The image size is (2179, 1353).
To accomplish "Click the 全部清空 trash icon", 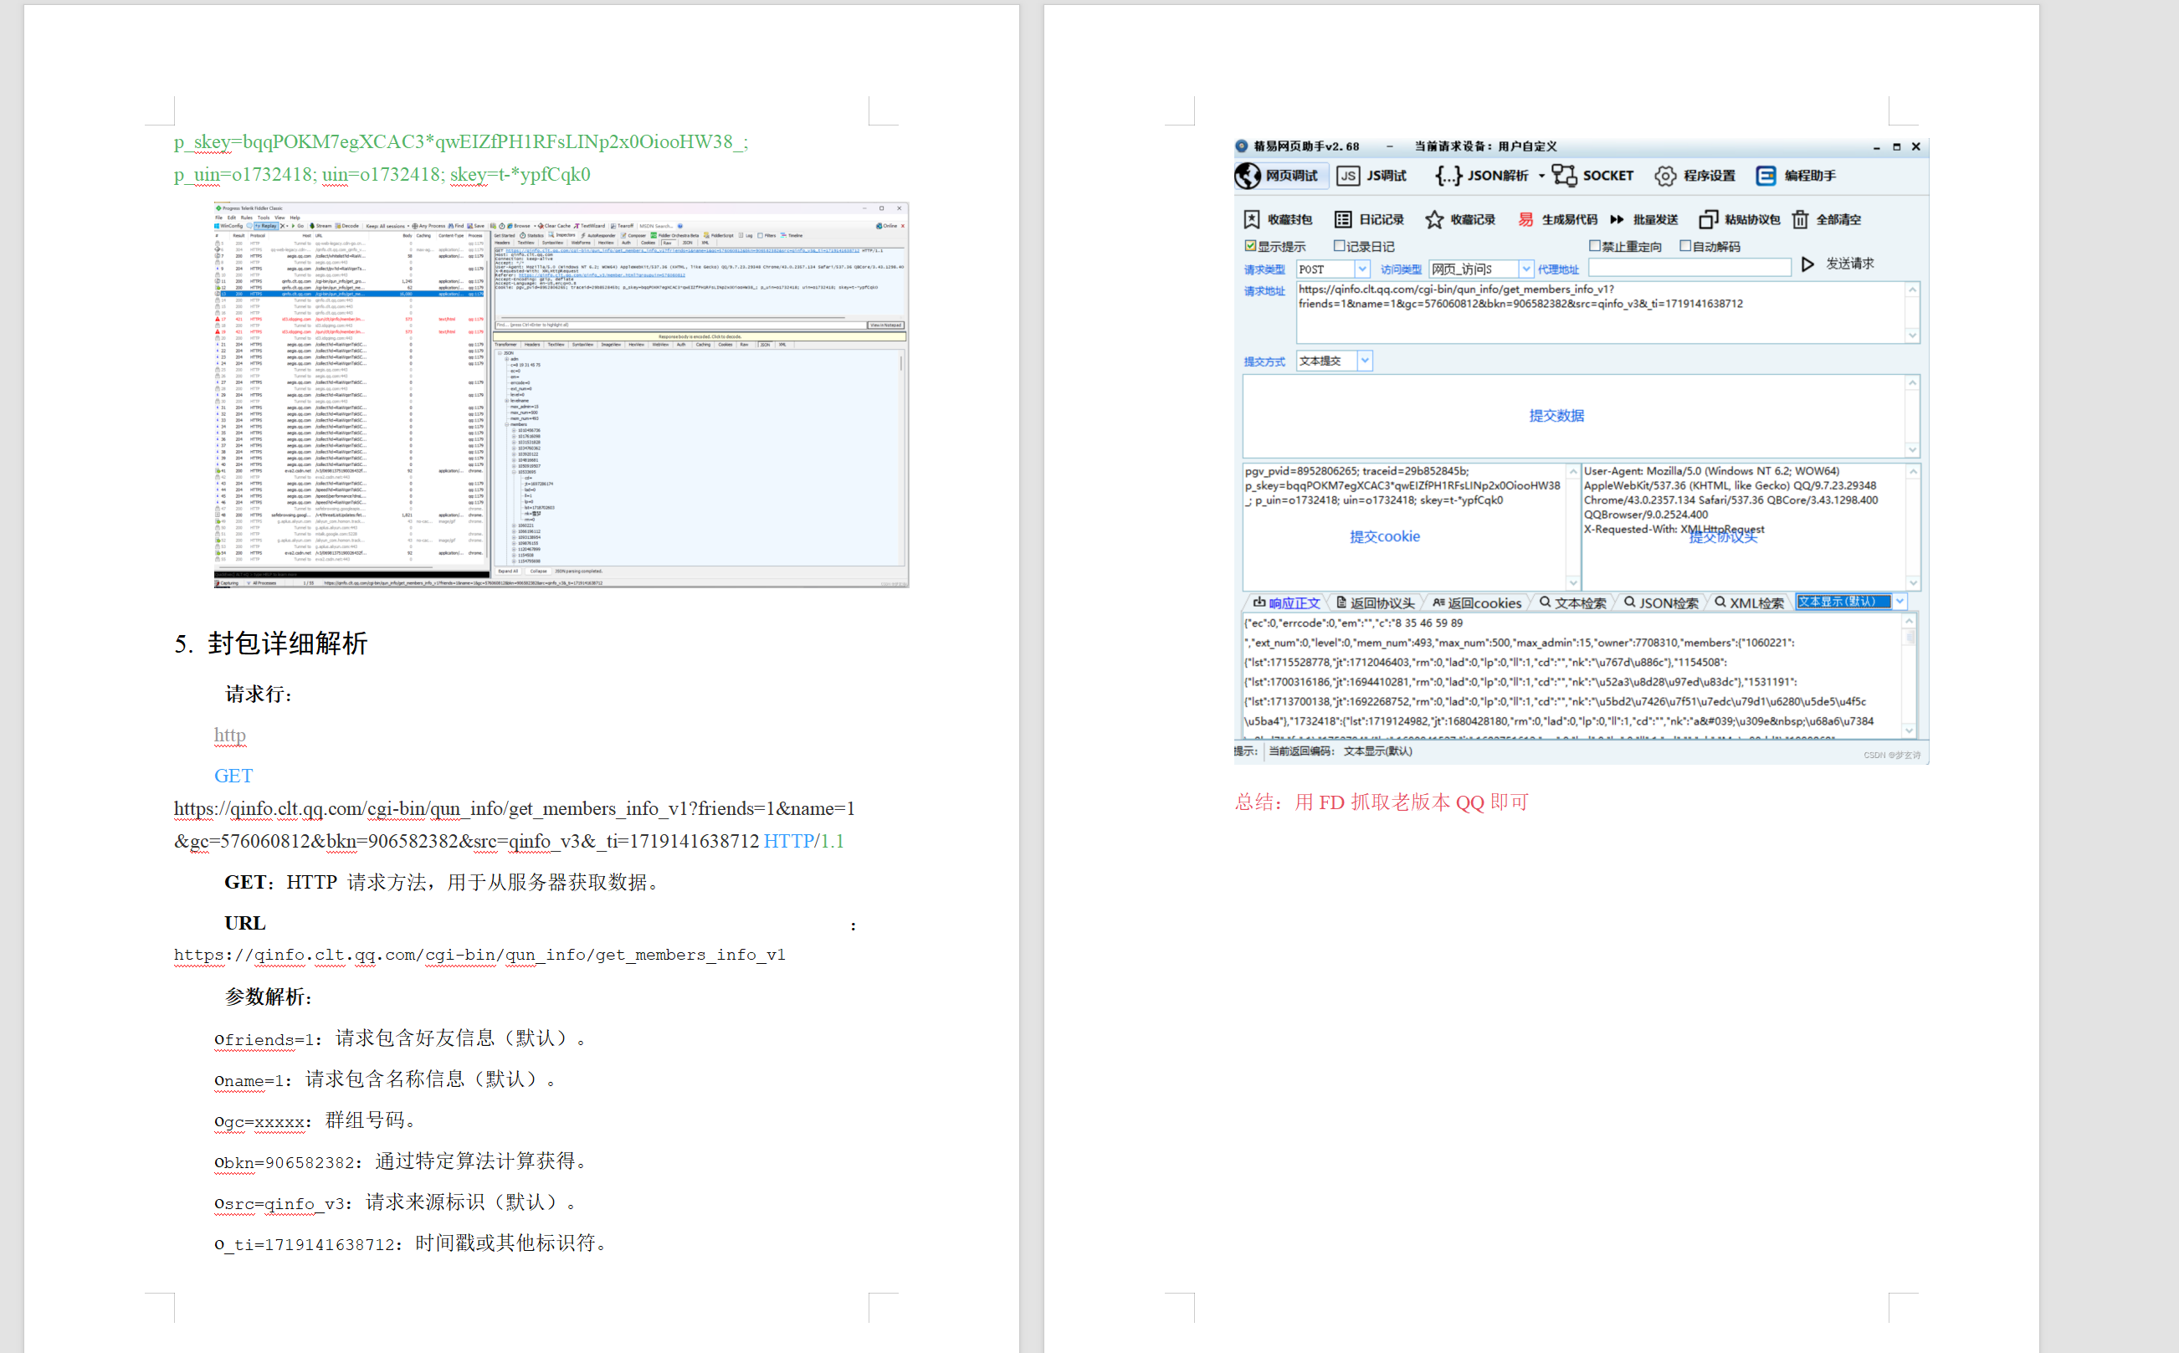I will (x=1801, y=219).
